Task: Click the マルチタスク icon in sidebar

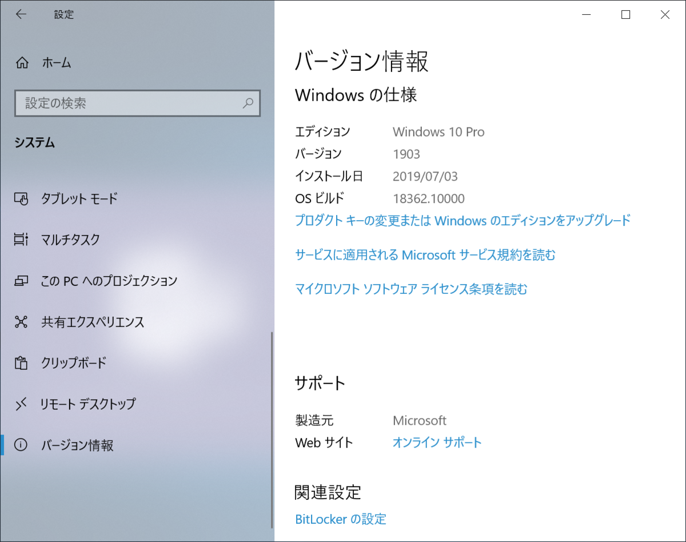Action: point(22,240)
